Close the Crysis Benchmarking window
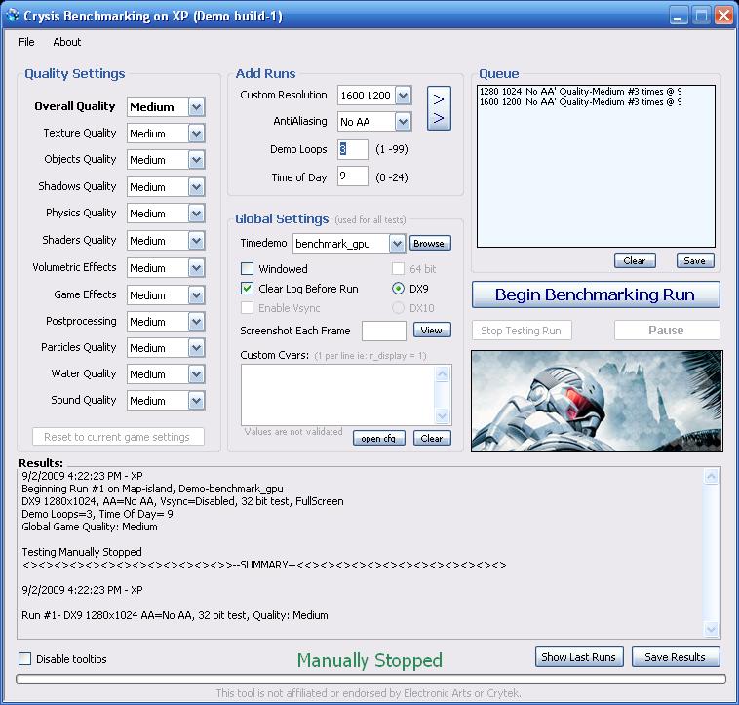The height and width of the screenshot is (705, 739). pyautogui.click(x=723, y=16)
